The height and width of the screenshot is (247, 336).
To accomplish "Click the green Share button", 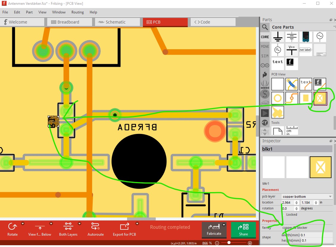I will tap(243, 229).
